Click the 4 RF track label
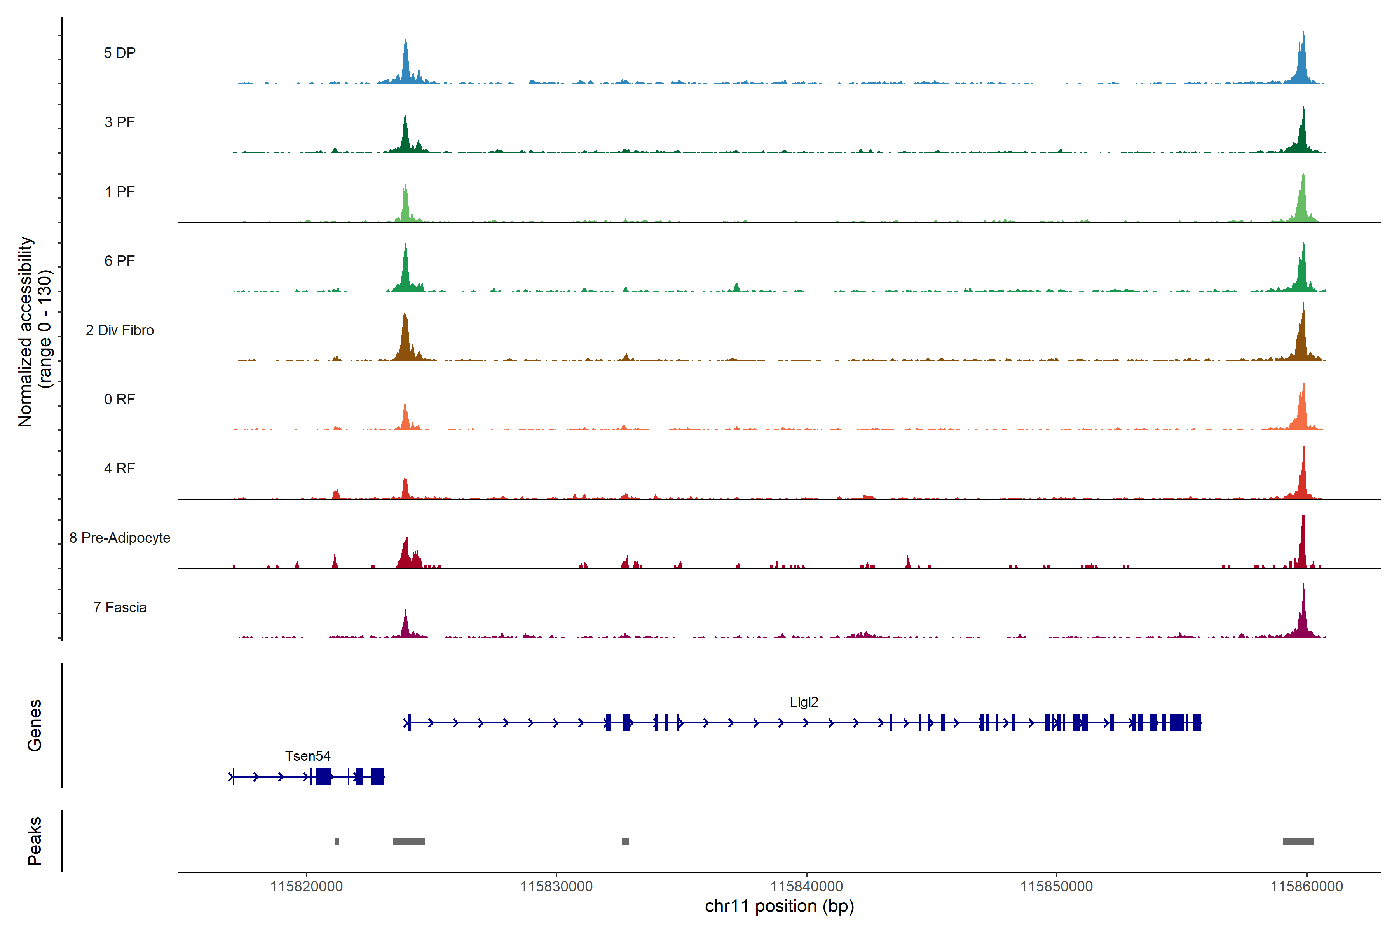1399x933 pixels. [120, 468]
